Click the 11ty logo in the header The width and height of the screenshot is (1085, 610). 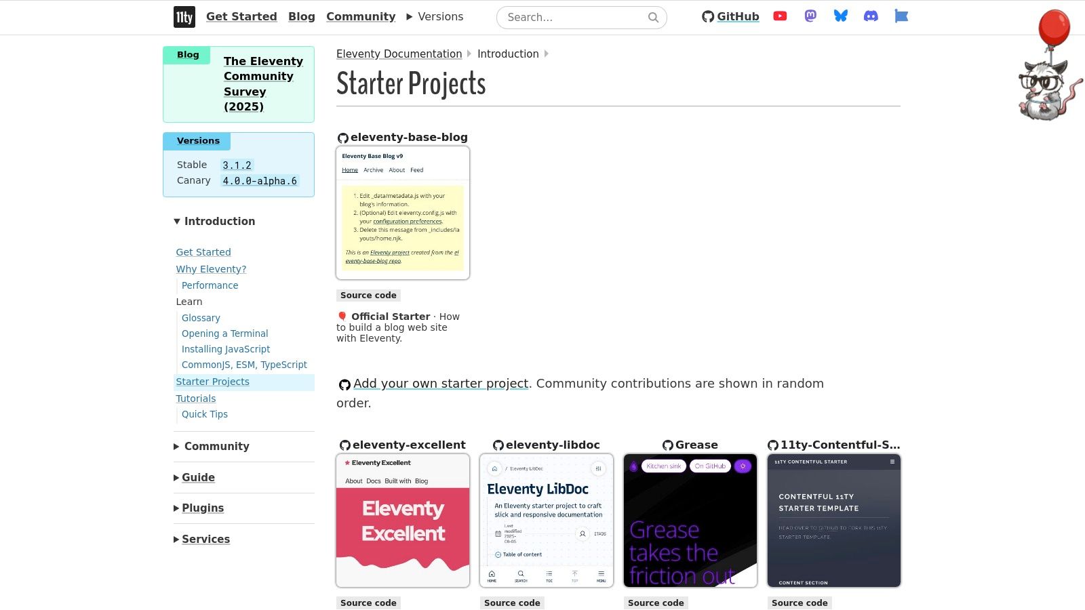point(184,17)
